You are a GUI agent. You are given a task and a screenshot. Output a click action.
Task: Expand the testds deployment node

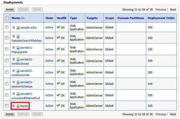click(x=14, y=106)
